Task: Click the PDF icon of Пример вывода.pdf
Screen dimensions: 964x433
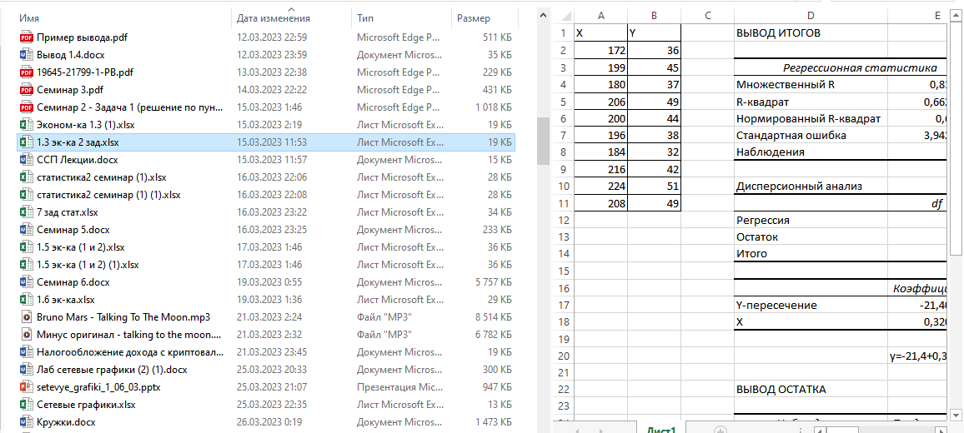Action: pyautogui.click(x=26, y=37)
